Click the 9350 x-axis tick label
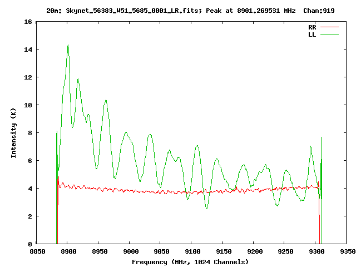Image resolution: width=356 pixels, height=267 pixels. [347, 251]
